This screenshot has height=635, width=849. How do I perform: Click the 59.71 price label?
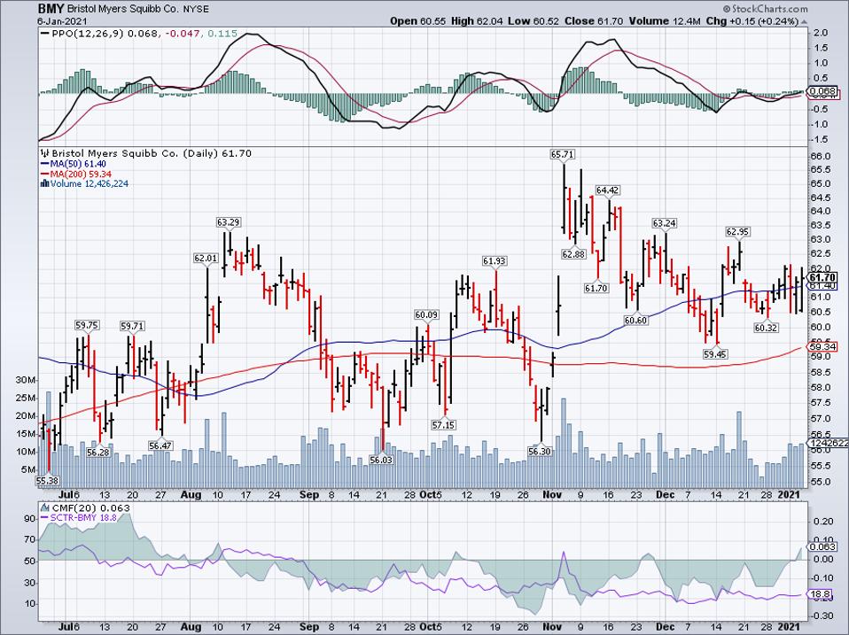(x=132, y=326)
